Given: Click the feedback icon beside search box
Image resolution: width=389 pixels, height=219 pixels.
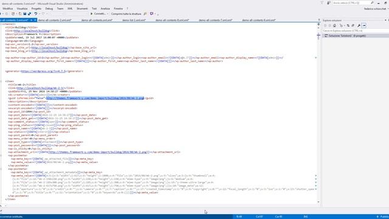Looking at the screenshot, I should point(329,2).
